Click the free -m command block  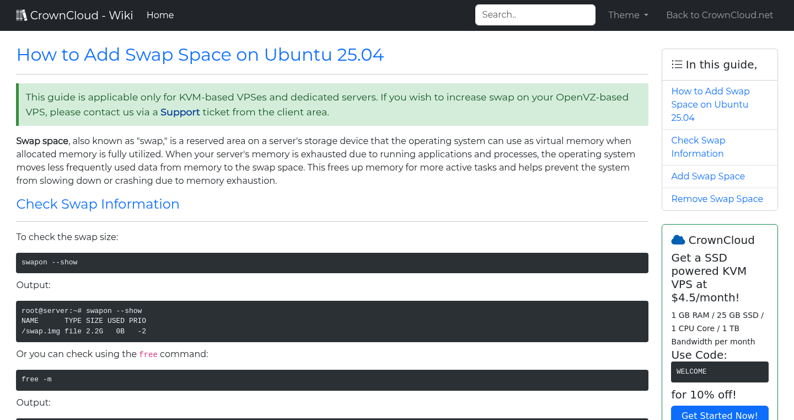coord(331,380)
